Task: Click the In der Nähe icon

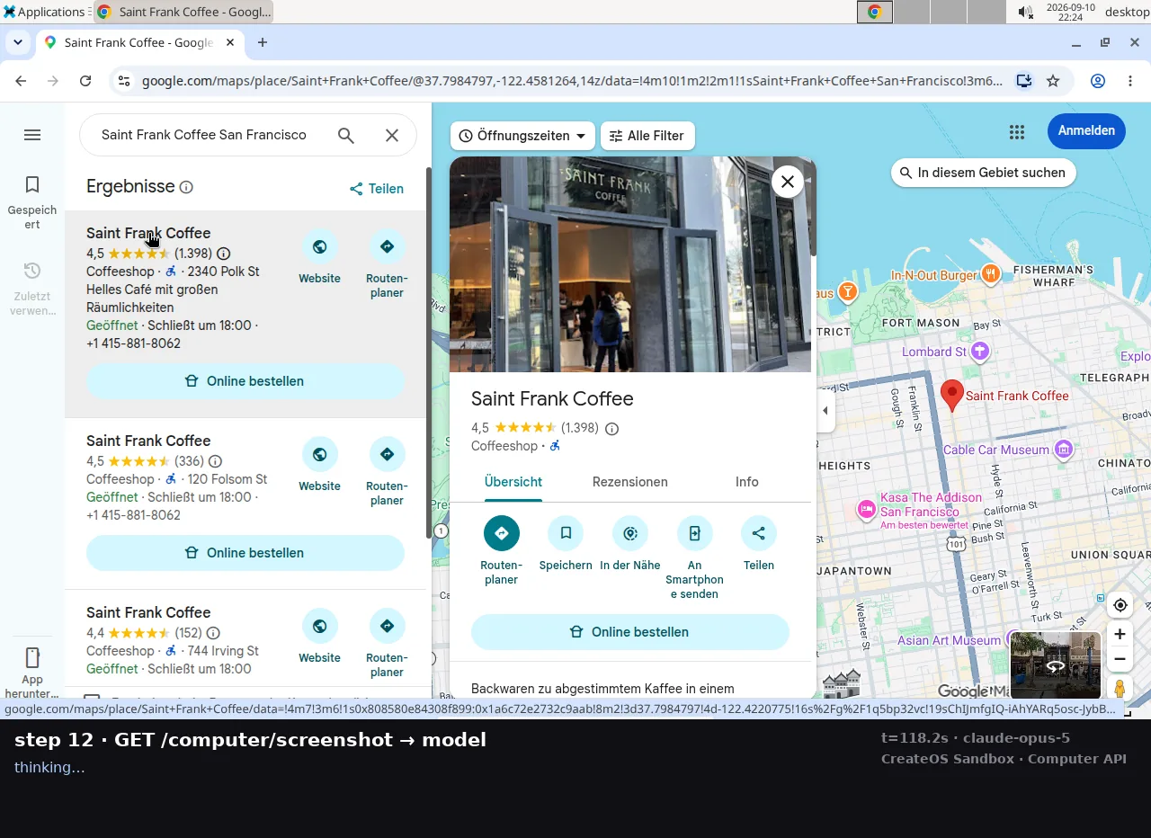Action: tap(630, 533)
